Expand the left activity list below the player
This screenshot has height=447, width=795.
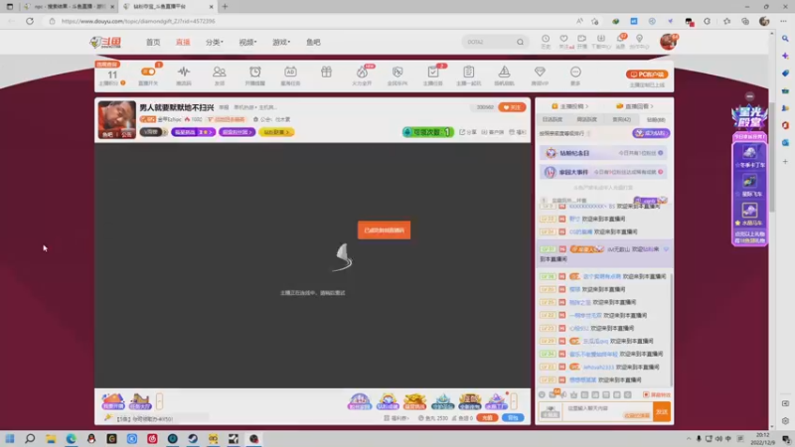[159, 401]
